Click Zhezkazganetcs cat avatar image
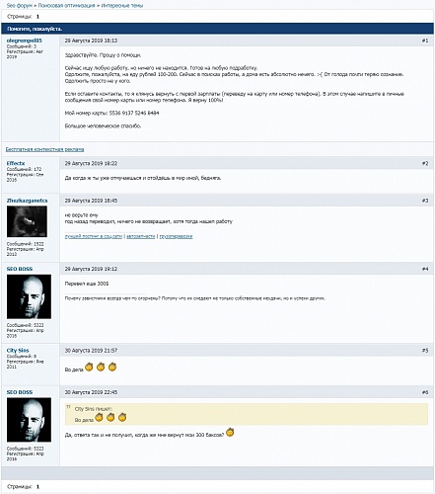Image resolution: width=435 pixels, height=494 pixels. [27, 221]
